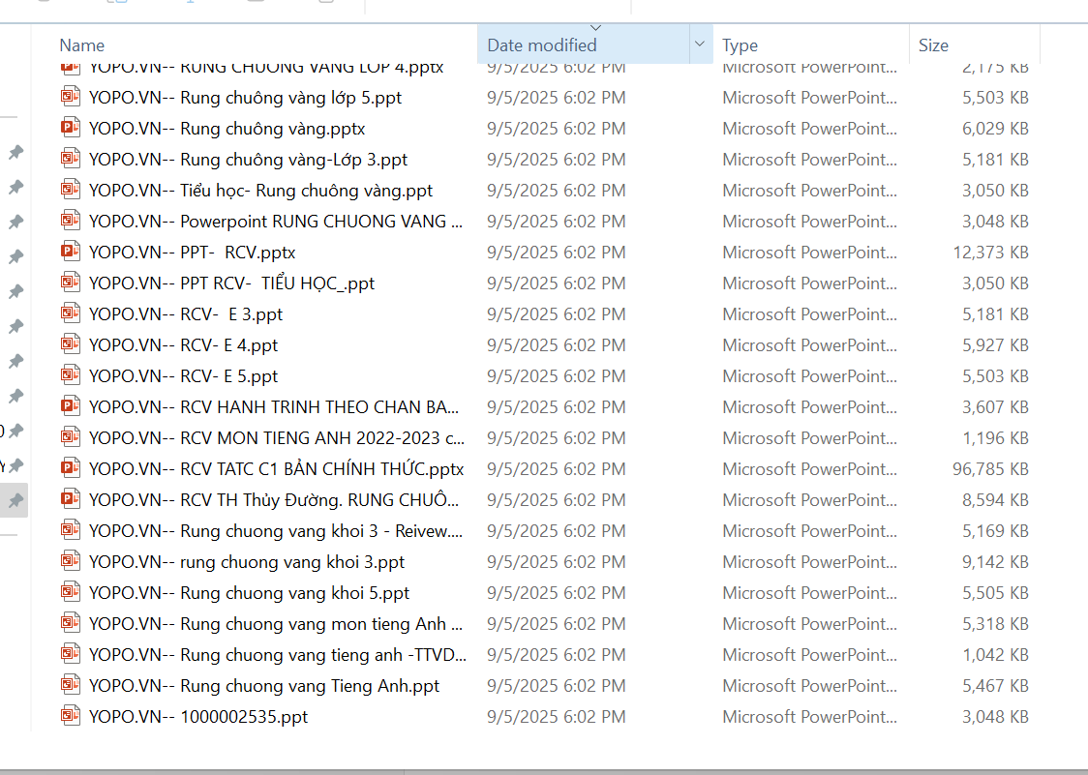1088x775 pixels.
Task: Click the icon next to RCV- E 5.ppt
Action: pos(70,375)
